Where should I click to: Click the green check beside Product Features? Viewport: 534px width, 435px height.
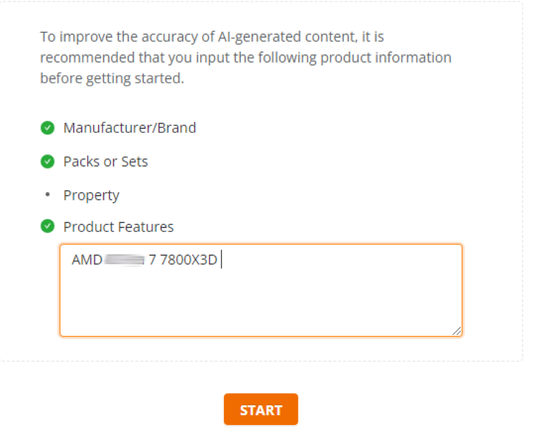point(47,226)
